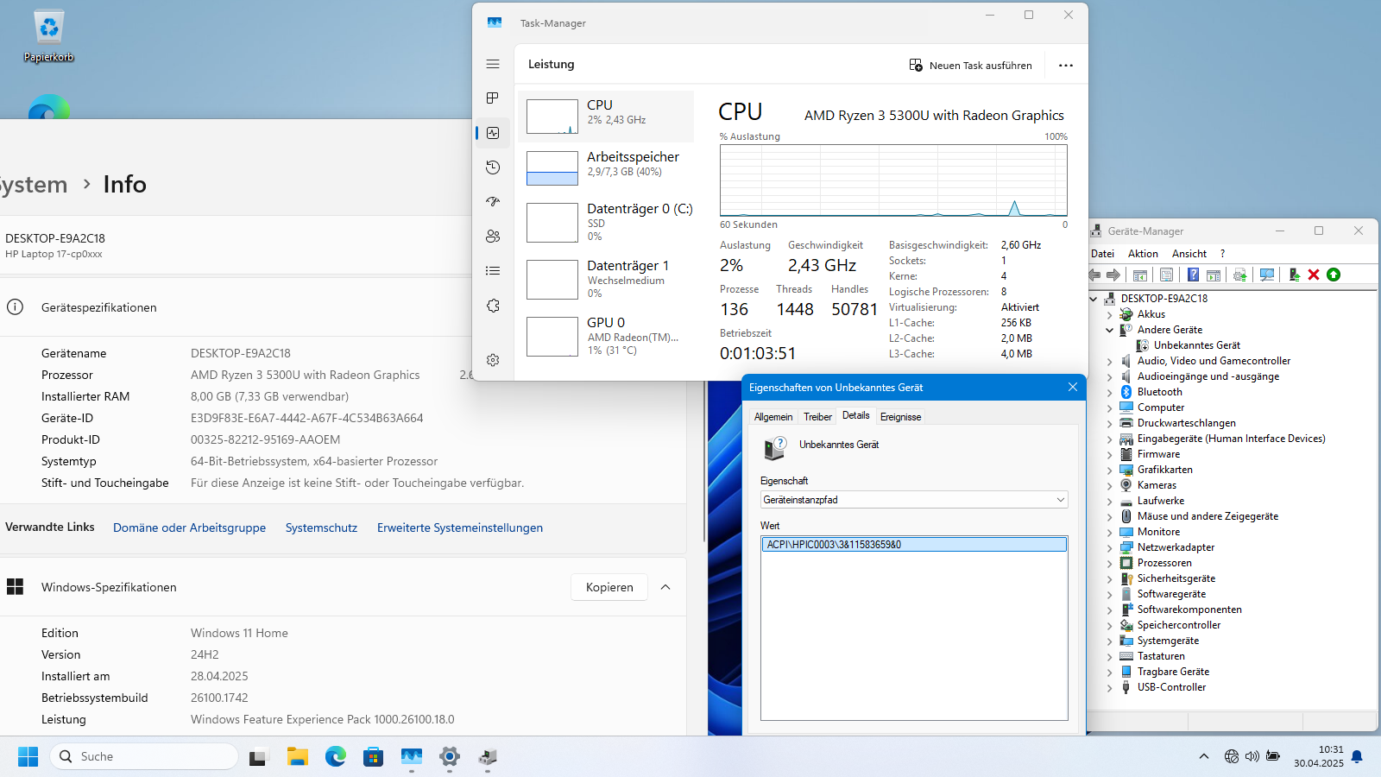The width and height of the screenshot is (1381, 777).
Task: Open Eigenschaft Geräteinstanzpfad dropdown
Action: (x=914, y=500)
